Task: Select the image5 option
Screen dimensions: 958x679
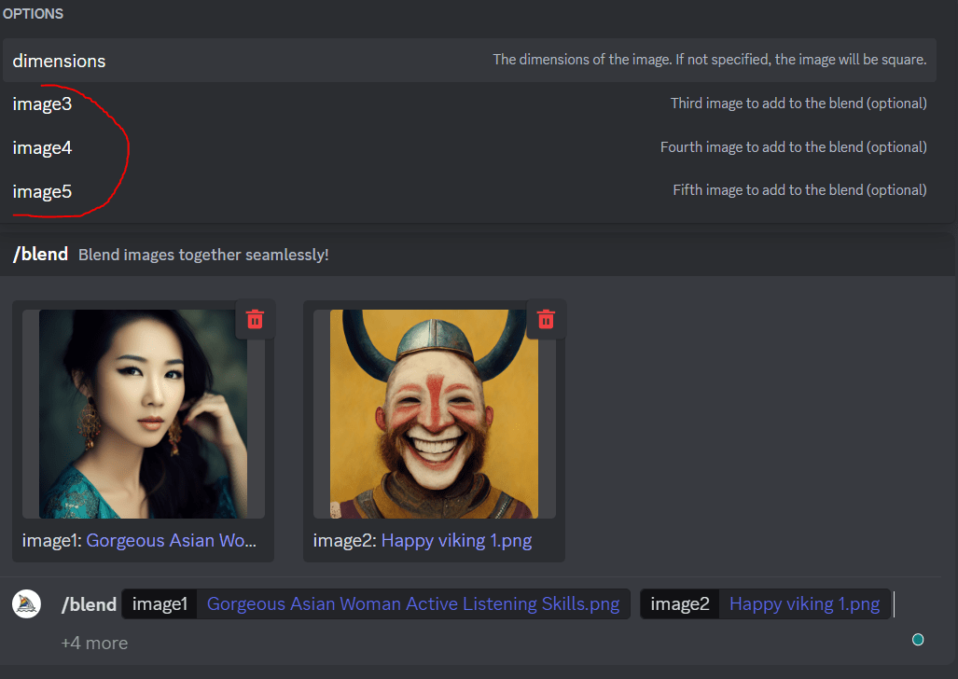Action: (x=469, y=191)
